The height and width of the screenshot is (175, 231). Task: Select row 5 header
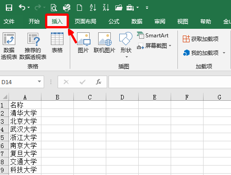[5, 137]
